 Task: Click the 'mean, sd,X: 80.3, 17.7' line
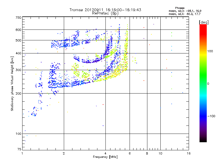(x=185, y=14)
